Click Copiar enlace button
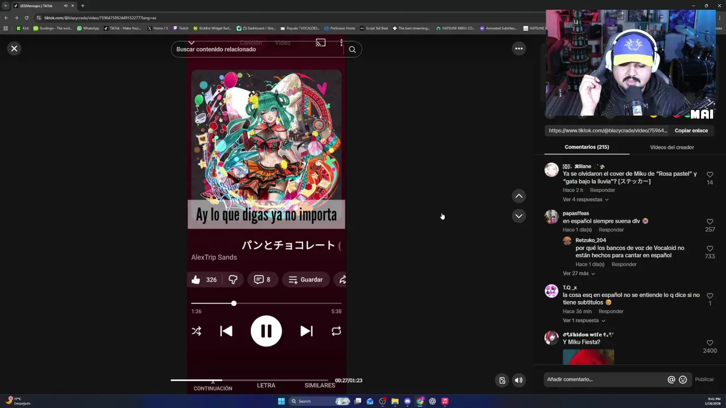 tap(691, 130)
